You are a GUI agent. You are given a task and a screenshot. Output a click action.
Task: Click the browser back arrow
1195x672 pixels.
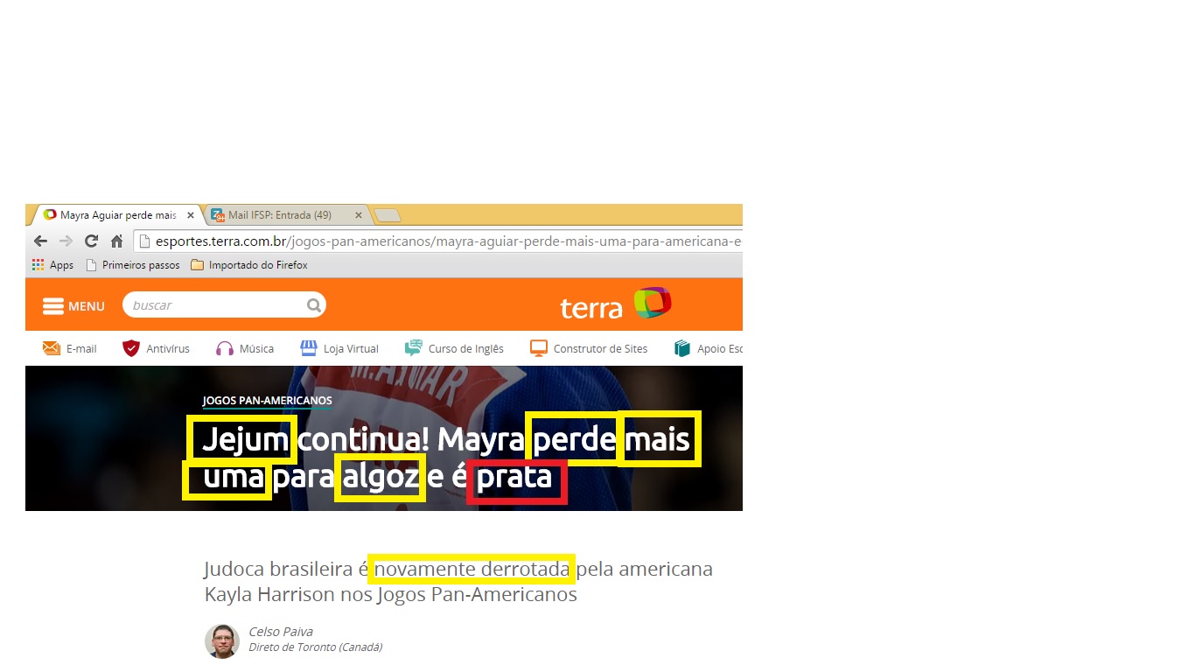pos(40,241)
